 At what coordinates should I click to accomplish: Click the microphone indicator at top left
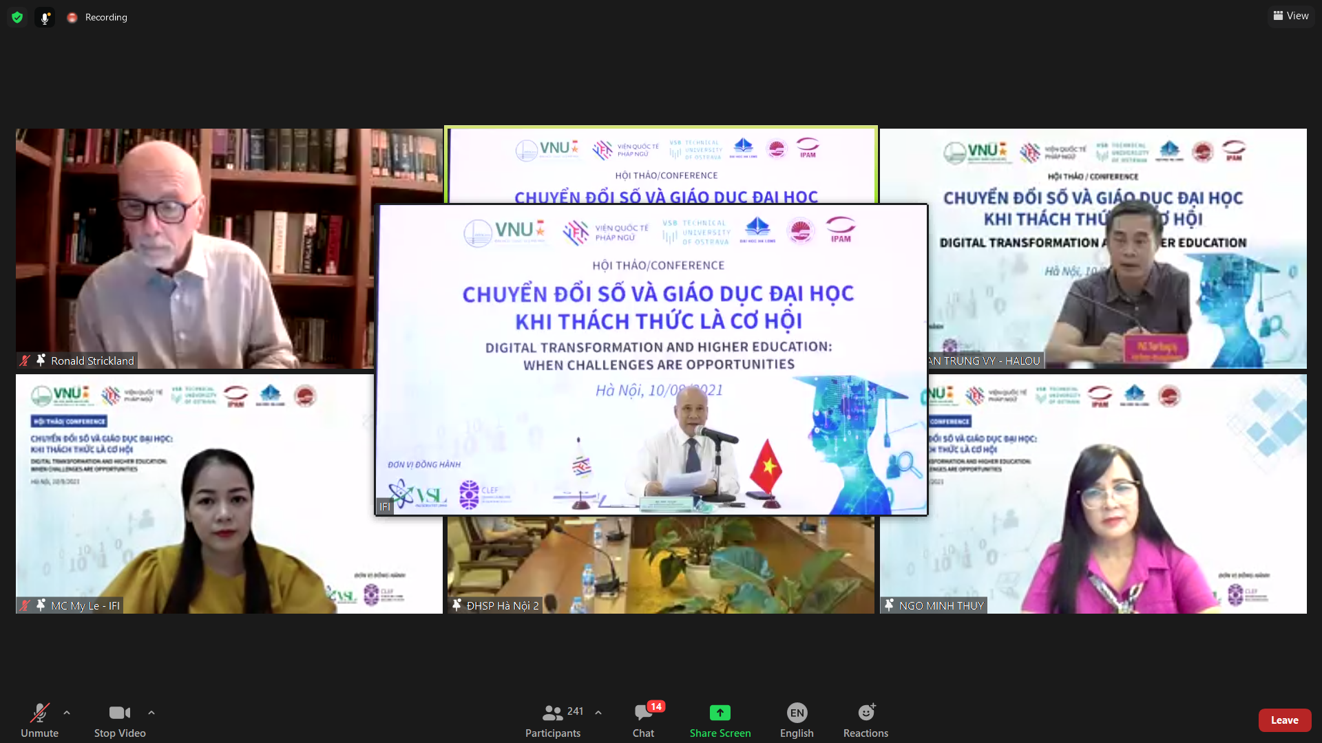(x=45, y=18)
